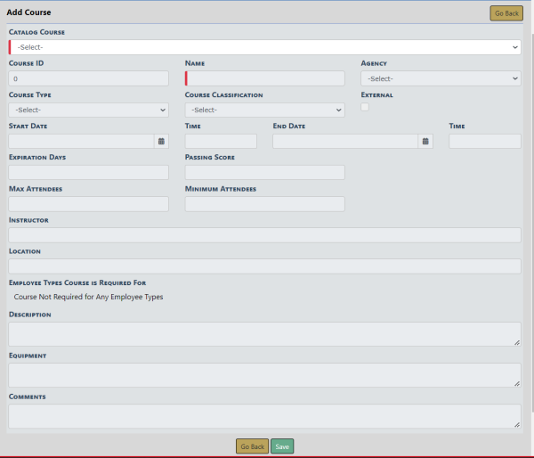Click into the Course ID field
Image resolution: width=534 pixels, height=458 pixels.
click(x=88, y=78)
